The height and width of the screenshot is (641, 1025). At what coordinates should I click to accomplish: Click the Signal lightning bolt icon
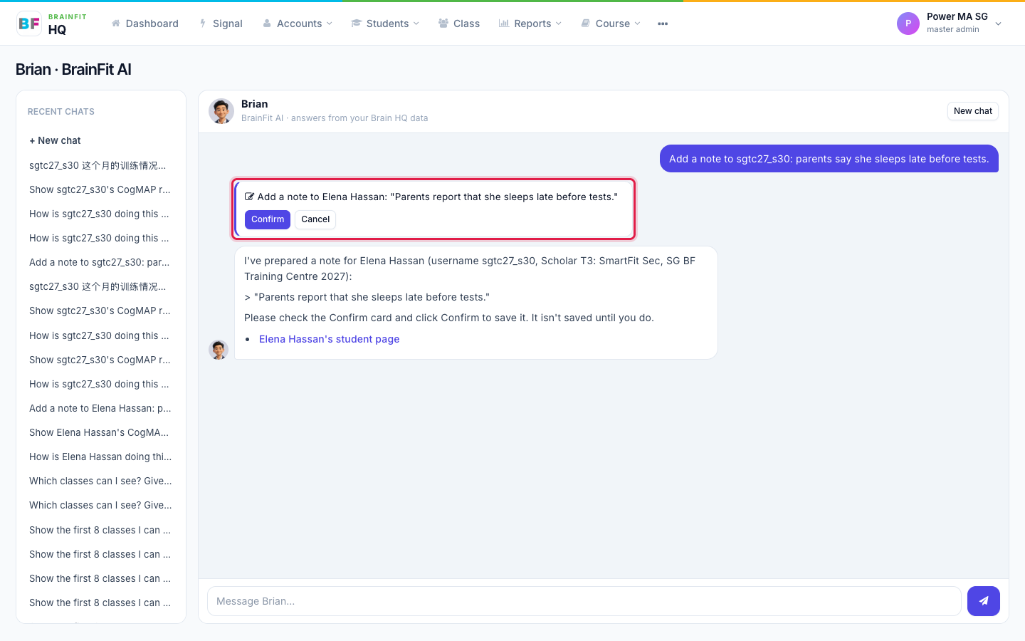point(203,24)
